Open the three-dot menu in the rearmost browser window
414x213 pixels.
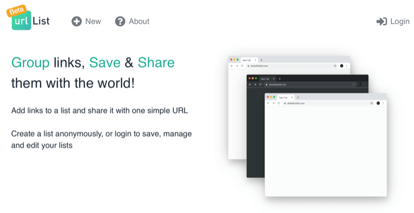coord(347,66)
